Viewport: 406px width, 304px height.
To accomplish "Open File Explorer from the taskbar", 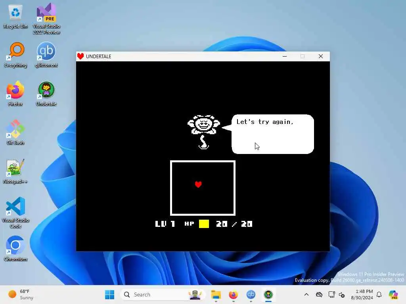I will (216, 294).
